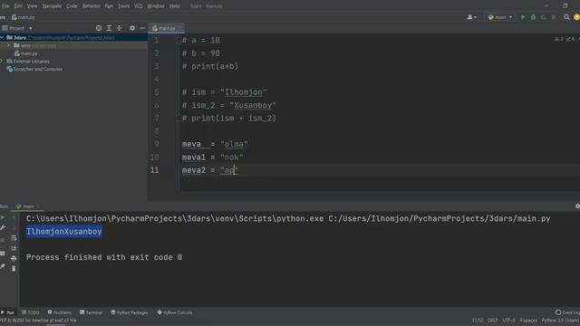
Task: Collapse the 3dars project root node
Action: 2,38
